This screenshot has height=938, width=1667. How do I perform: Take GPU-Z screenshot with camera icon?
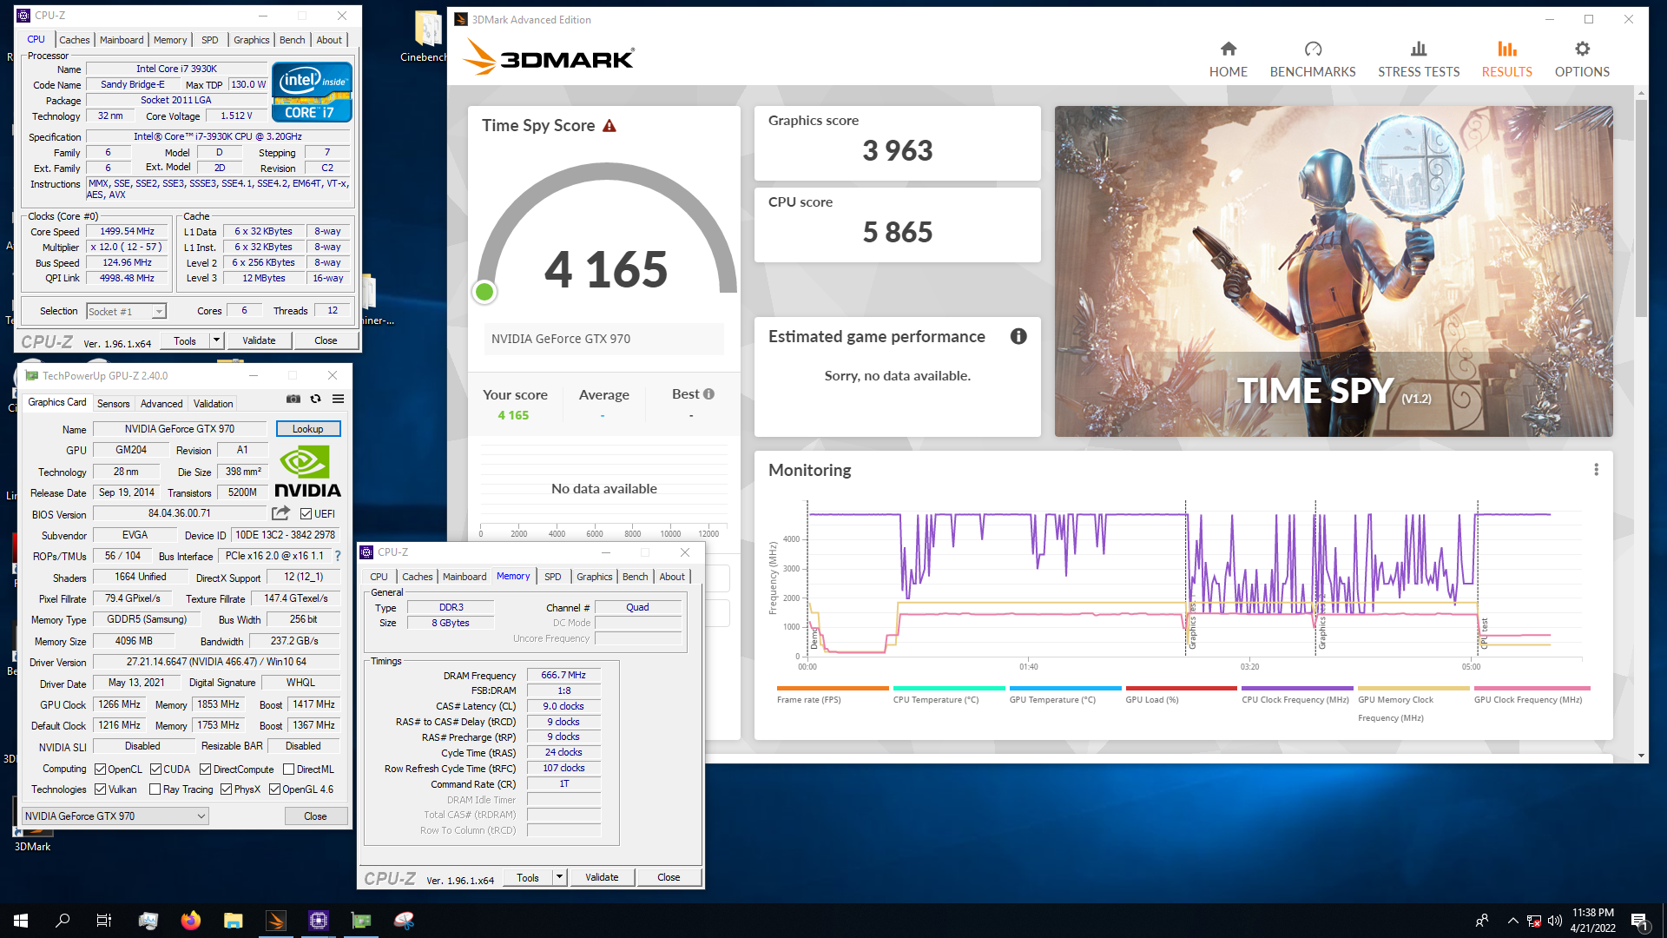[293, 399]
